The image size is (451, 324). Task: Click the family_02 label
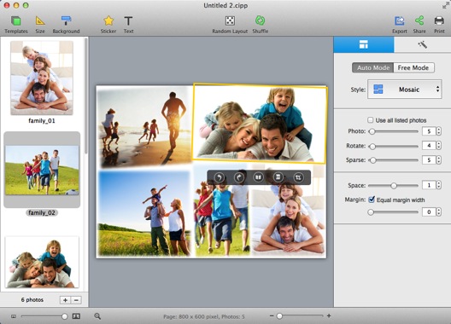coord(42,213)
